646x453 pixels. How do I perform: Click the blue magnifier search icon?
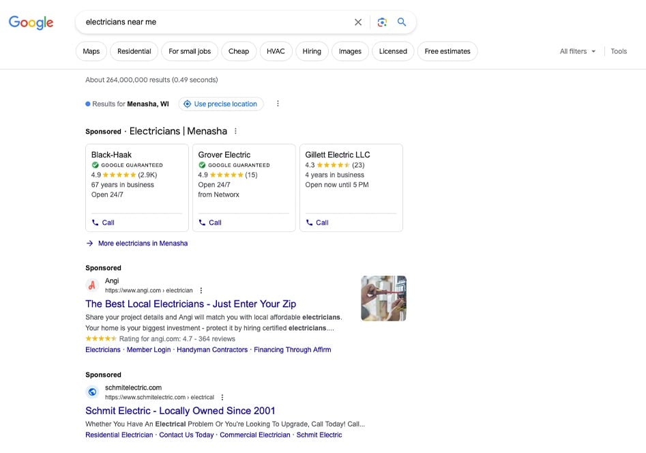coord(402,22)
